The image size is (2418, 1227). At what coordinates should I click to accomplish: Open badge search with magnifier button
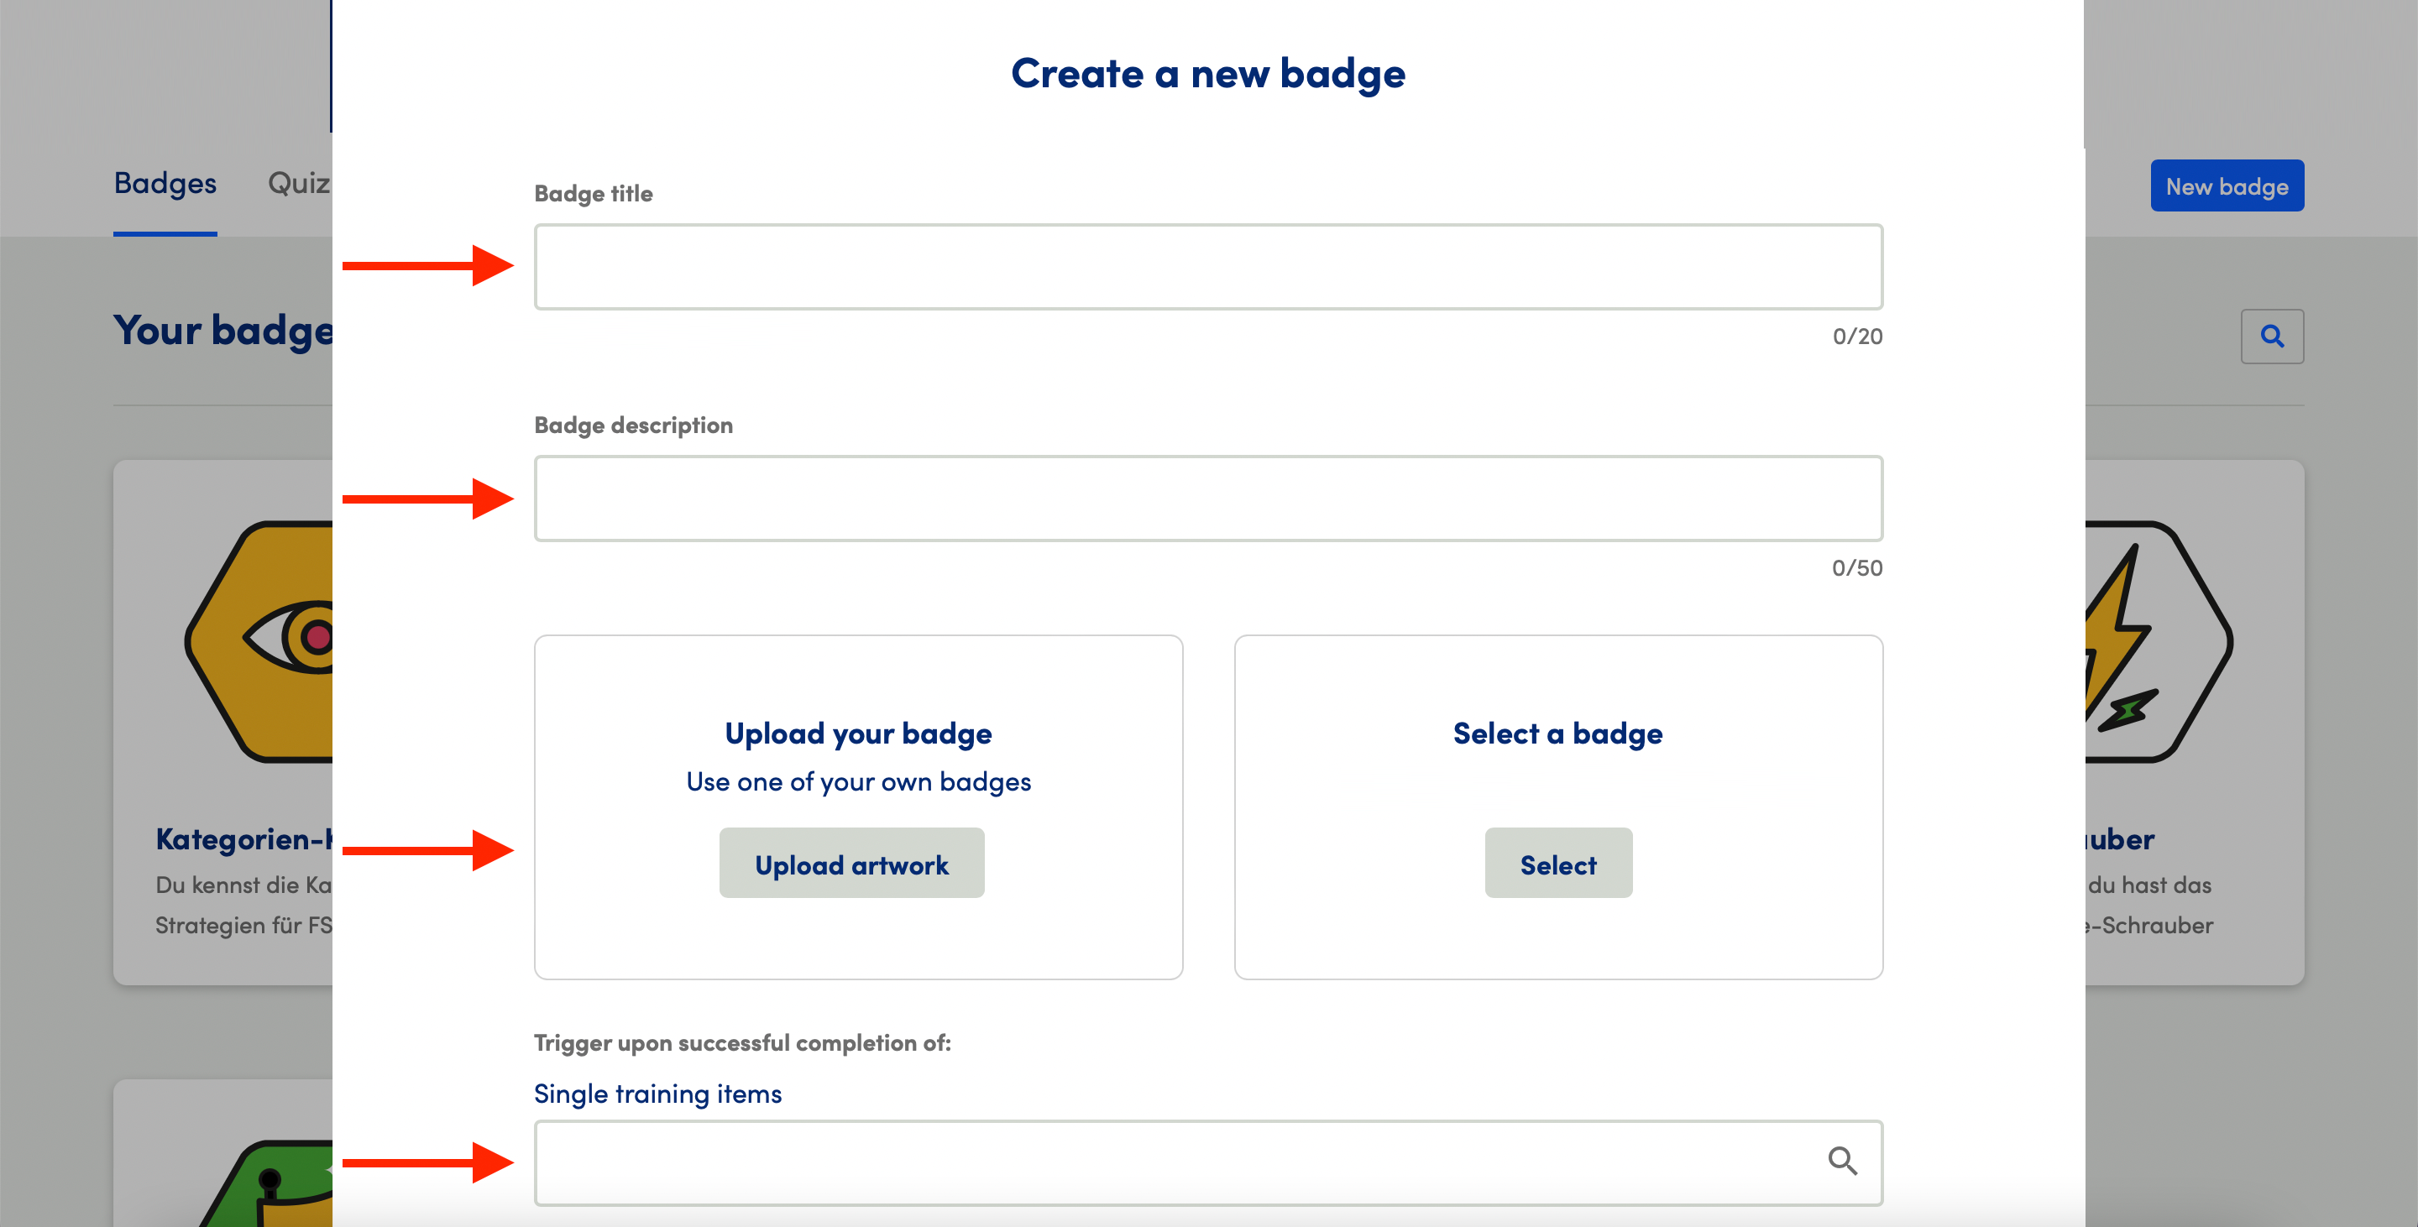click(2272, 336)
